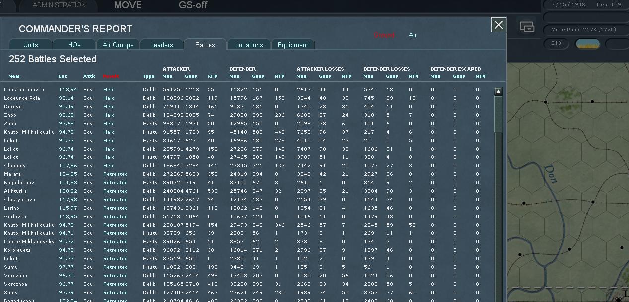Click the window switch icon beside report

tap(527, 27)
